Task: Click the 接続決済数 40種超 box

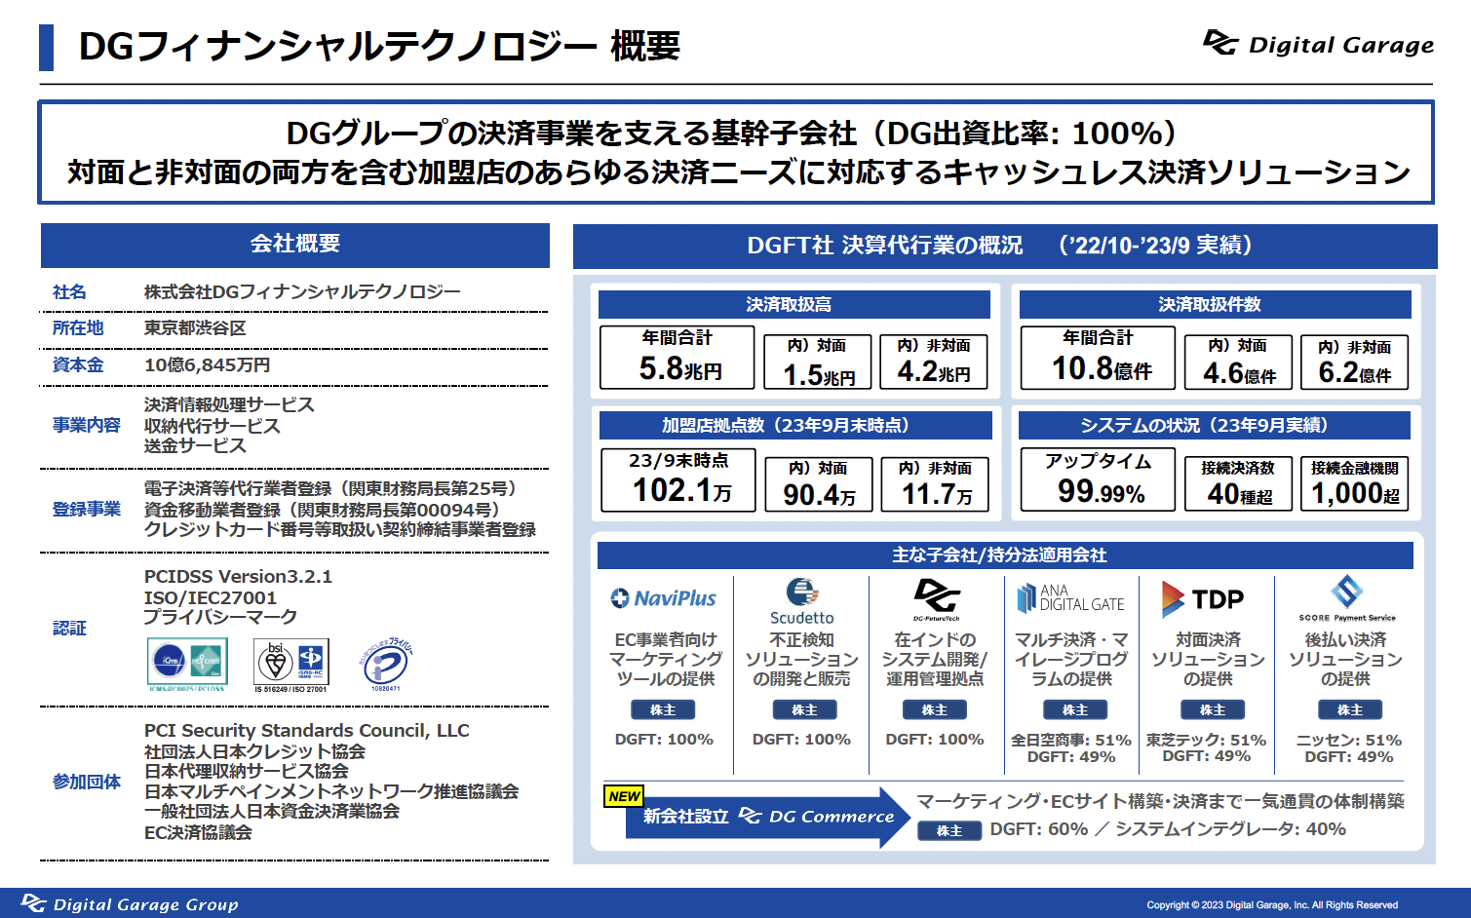Action: (x=1238, y=483)
